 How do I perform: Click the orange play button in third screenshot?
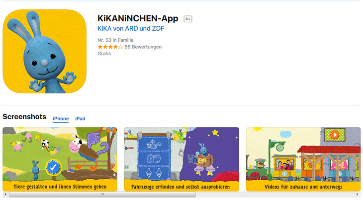pos(335,135)
